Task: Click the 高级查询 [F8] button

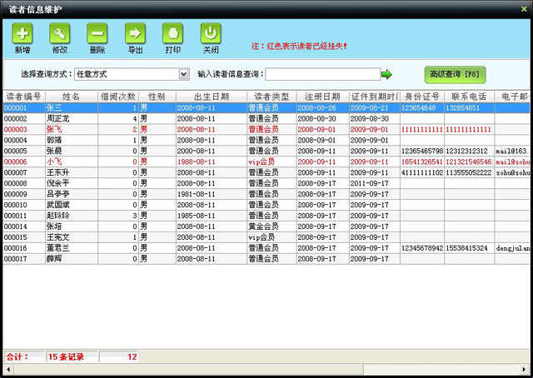Action: (454, 74)
